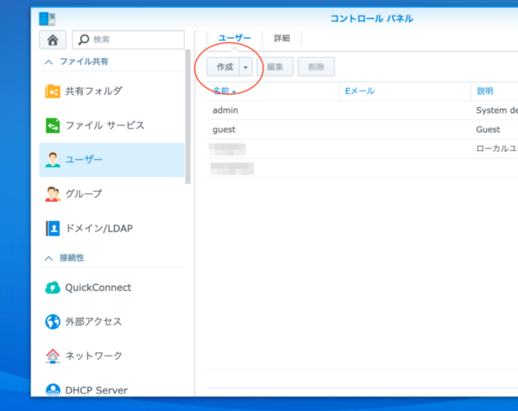Open the 作成 dropdown arrow
Viewport: 518px width, 411px height.
point(245,67)
